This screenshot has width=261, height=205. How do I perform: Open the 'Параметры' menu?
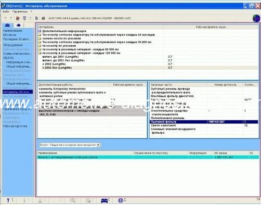[20, 11]
